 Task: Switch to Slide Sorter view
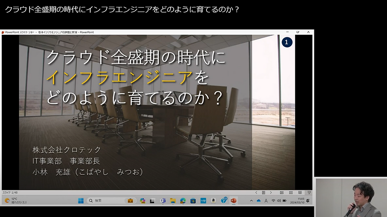291,192
